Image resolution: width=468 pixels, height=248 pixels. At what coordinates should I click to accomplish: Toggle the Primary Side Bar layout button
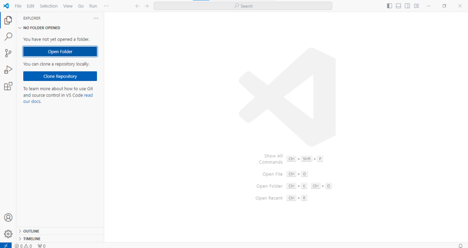point(389,6)
